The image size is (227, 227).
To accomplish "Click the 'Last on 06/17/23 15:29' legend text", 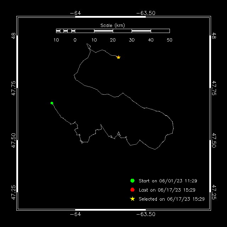I will pyautogui.click(x=167, y=190).
